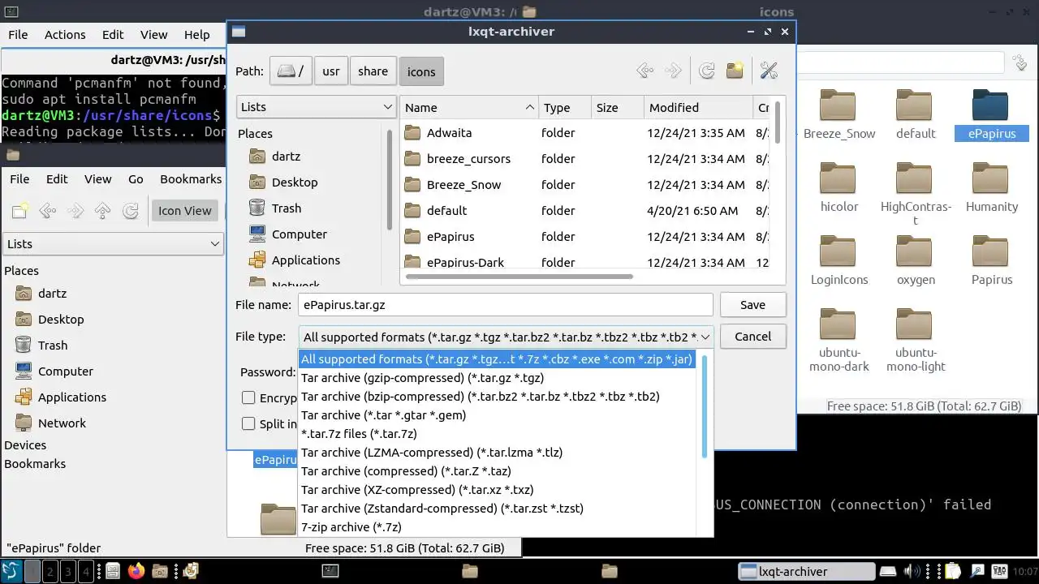Launch Firefox from the taskbar
This screenshot has height=584, width=1039.
(x=136, y=571)
